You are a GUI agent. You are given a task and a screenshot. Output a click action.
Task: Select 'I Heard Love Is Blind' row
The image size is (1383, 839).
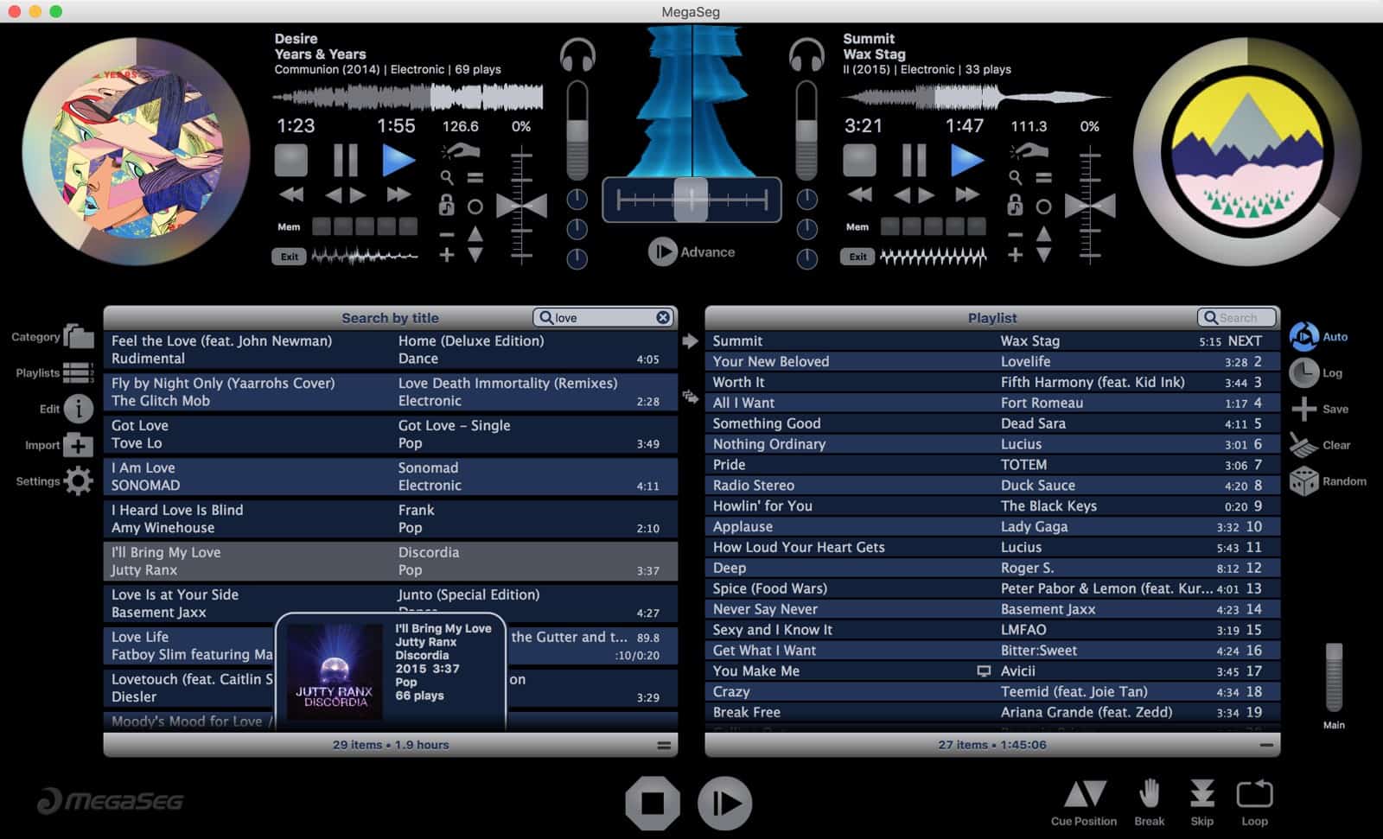(x=390, y=519)
